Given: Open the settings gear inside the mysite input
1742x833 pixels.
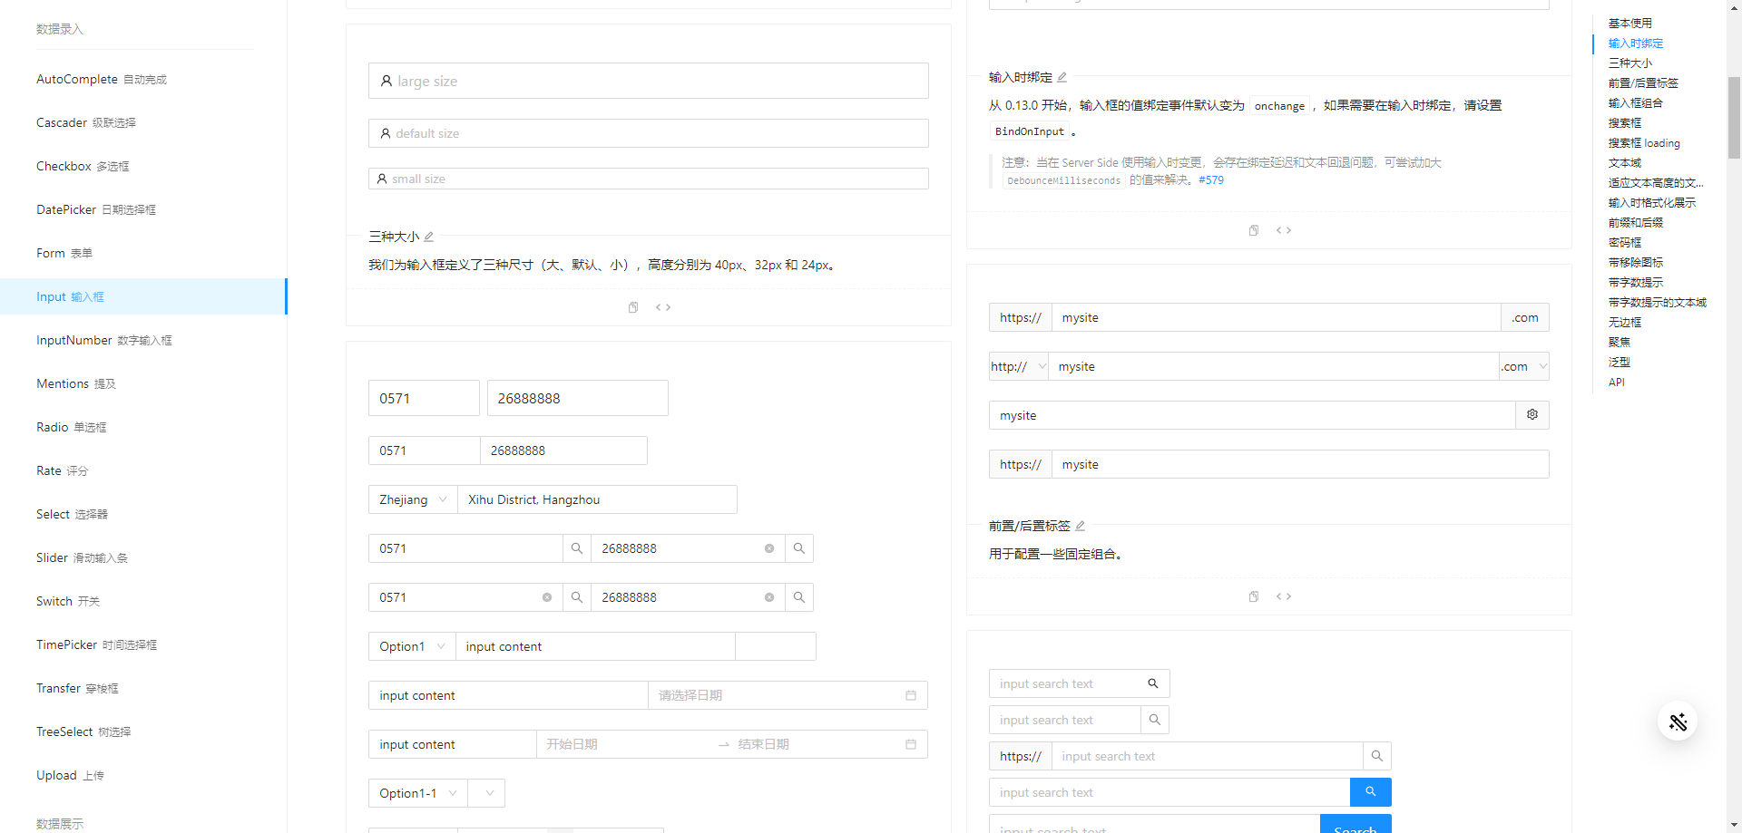Looking at the screenshot, I should point(1532,414).
